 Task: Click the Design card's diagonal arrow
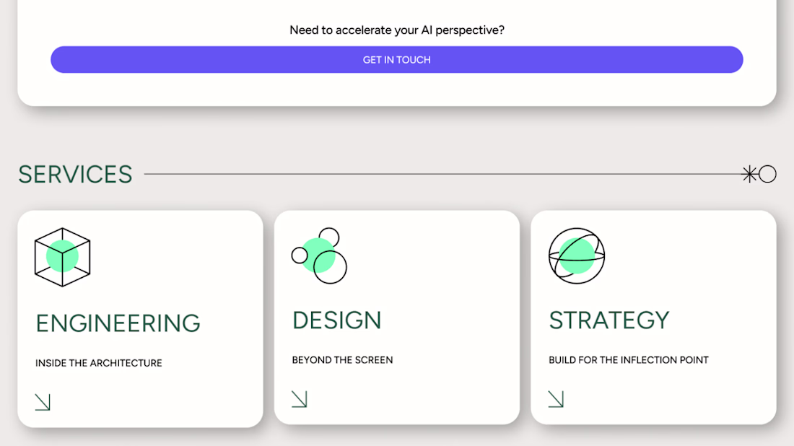[x=300, y=399]
